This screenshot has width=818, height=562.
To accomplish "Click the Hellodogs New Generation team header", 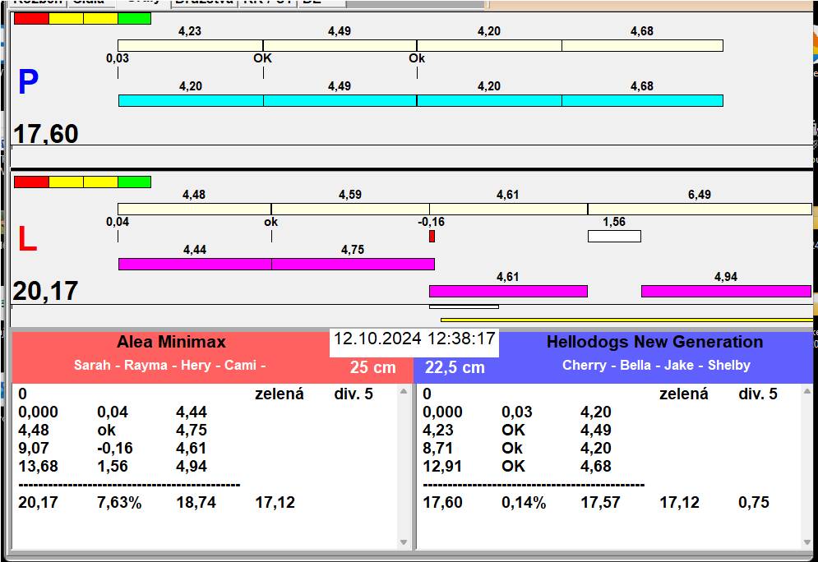I will click(x=654, y=343).
